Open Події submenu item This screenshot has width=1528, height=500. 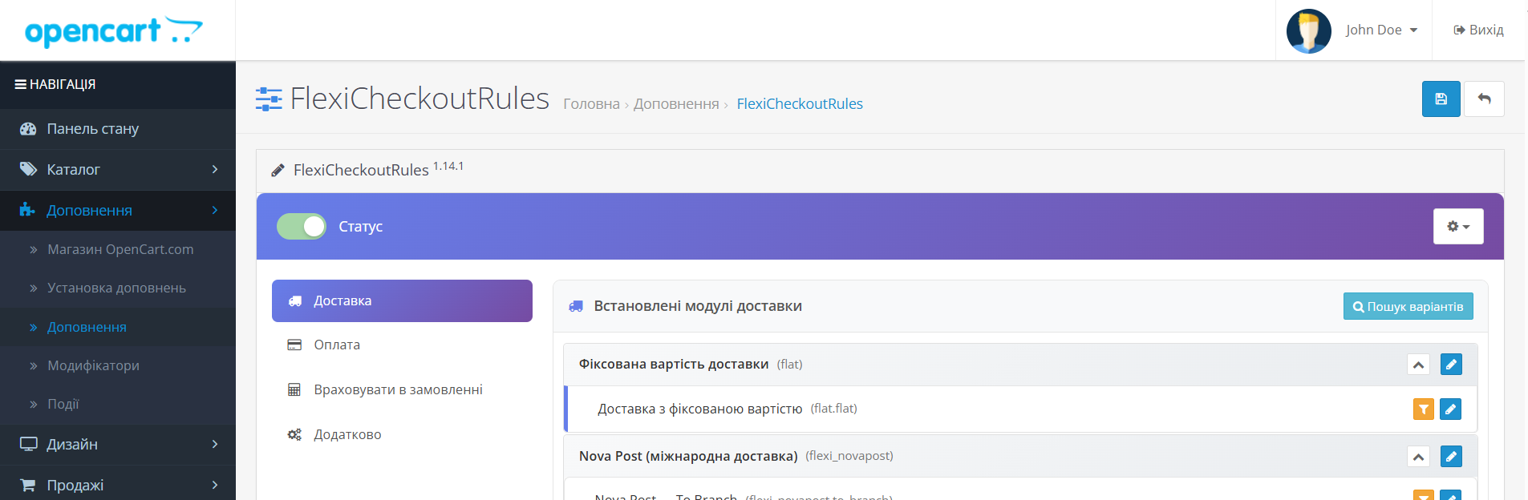pyautogui.click(x=118, y=404)
